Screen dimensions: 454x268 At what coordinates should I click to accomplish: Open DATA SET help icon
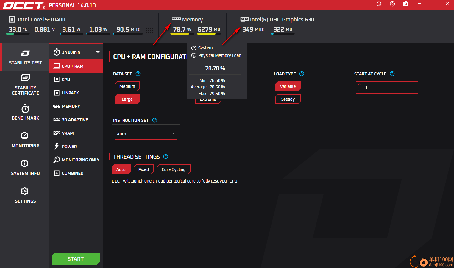coord(138,74)
